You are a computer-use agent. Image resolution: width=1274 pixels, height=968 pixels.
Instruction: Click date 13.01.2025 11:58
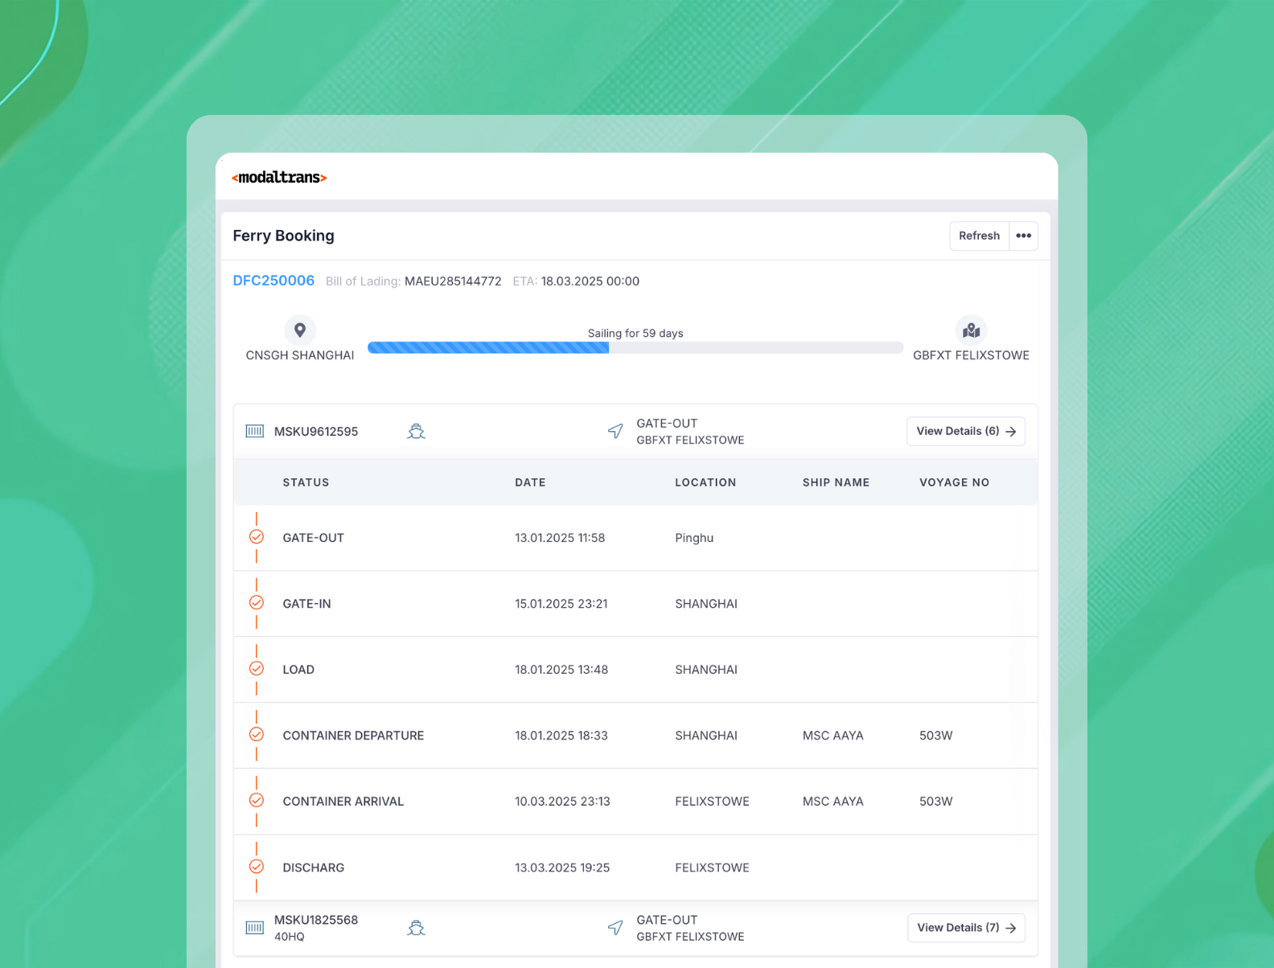click(560, 538)
